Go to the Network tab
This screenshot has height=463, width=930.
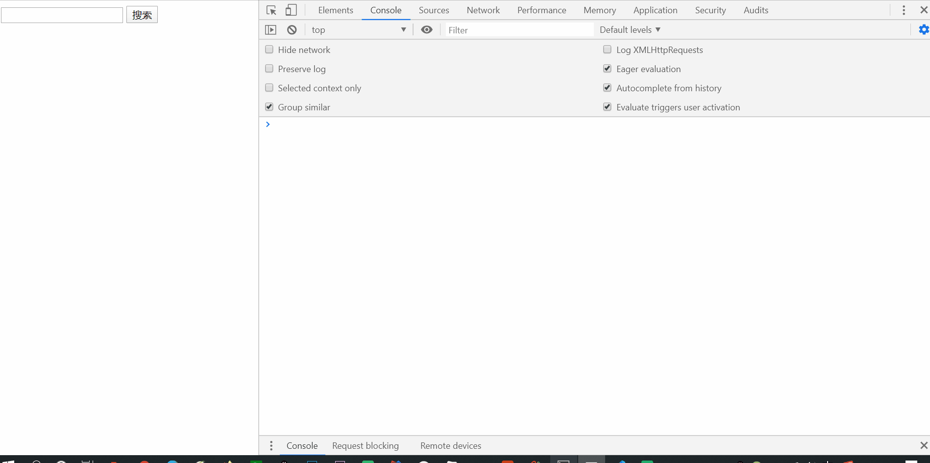tap(483, 10)
